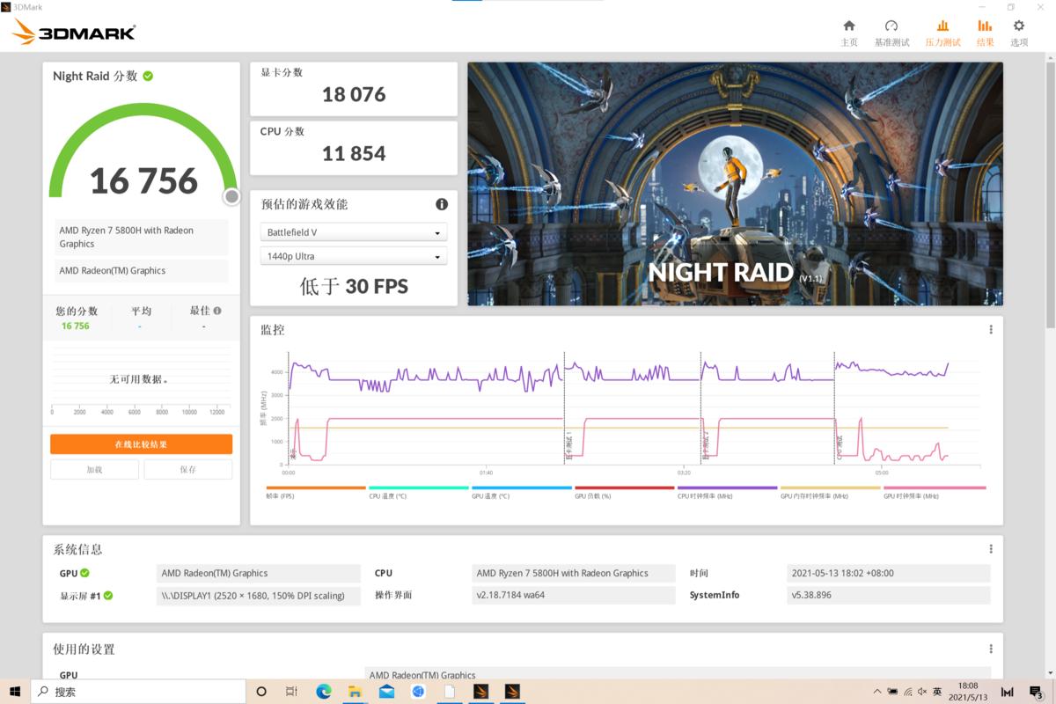Expand the three-dot menu in 使用的设置
This screenshot has height=704, width=1056.
990,649
